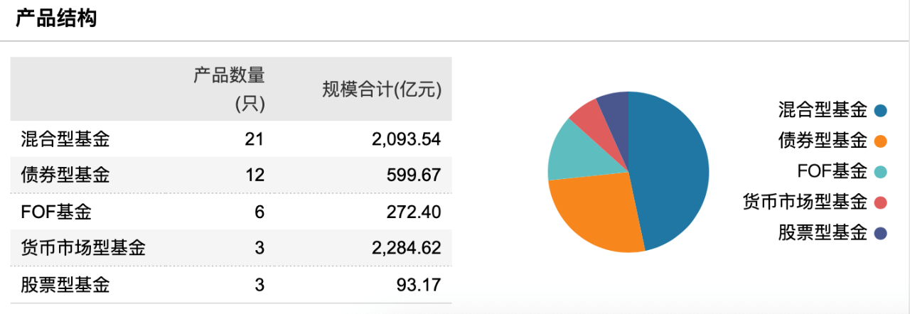Click the 规模合计(亿元) column header
Screen dimensions: 910x314
tap(382, 90)
